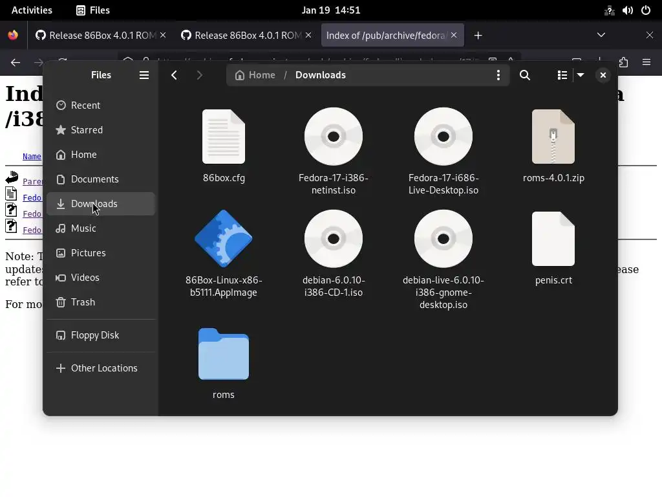The width and height of the screenshot is (662, 497).
Task: Select the roms folder icon
Action: coord(224,354)
